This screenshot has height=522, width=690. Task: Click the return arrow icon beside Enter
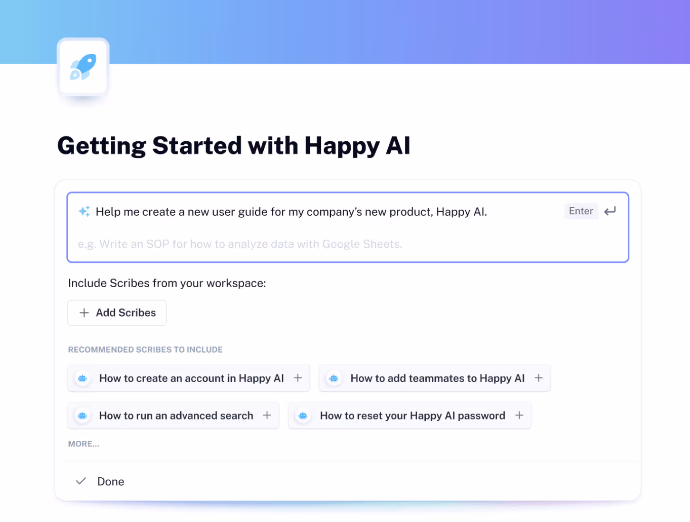click(x=610, y=211)
